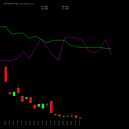Image resolution: width=129 pixels, height=129 pixels.
Task: Click the green candlestick for 21 Nov
Action: (x=39, y=105)
